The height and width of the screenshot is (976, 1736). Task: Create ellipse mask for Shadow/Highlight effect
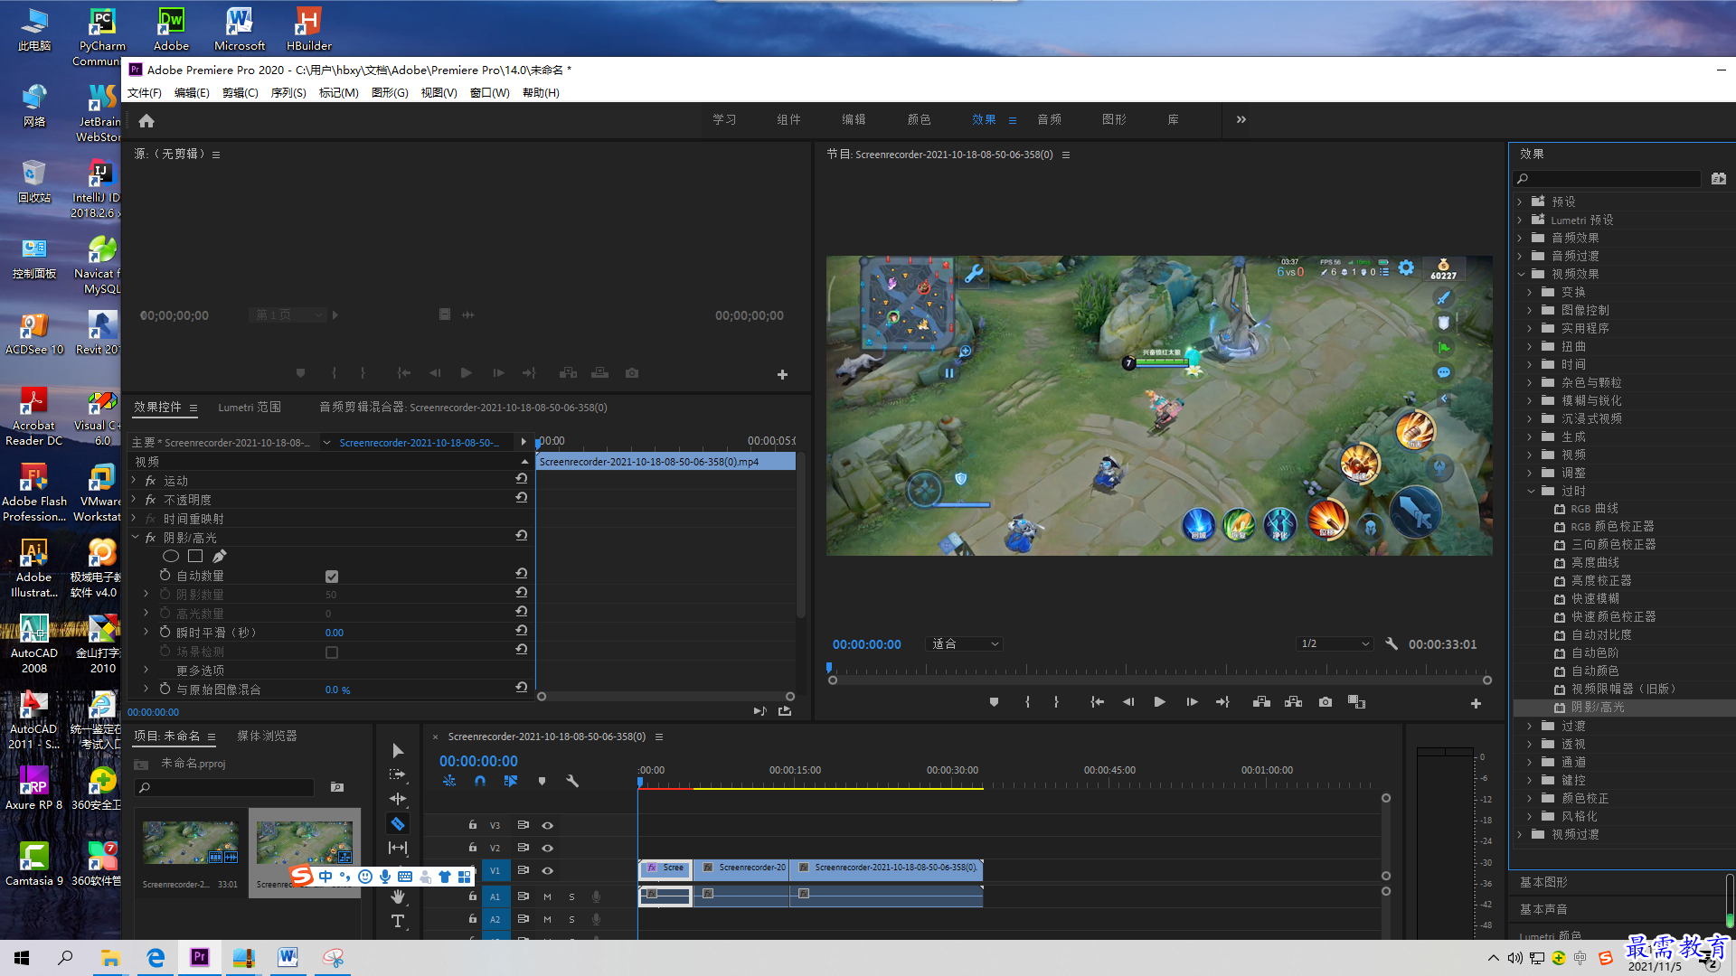[171, 557]
